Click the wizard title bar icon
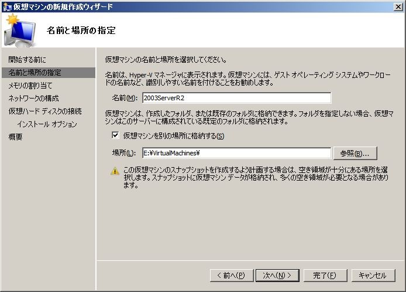 (x=7, y=6)
